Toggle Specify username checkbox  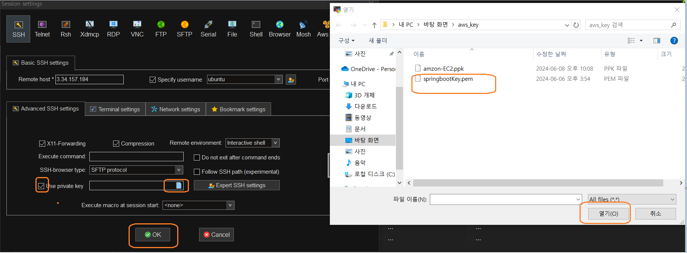[153, 80]
